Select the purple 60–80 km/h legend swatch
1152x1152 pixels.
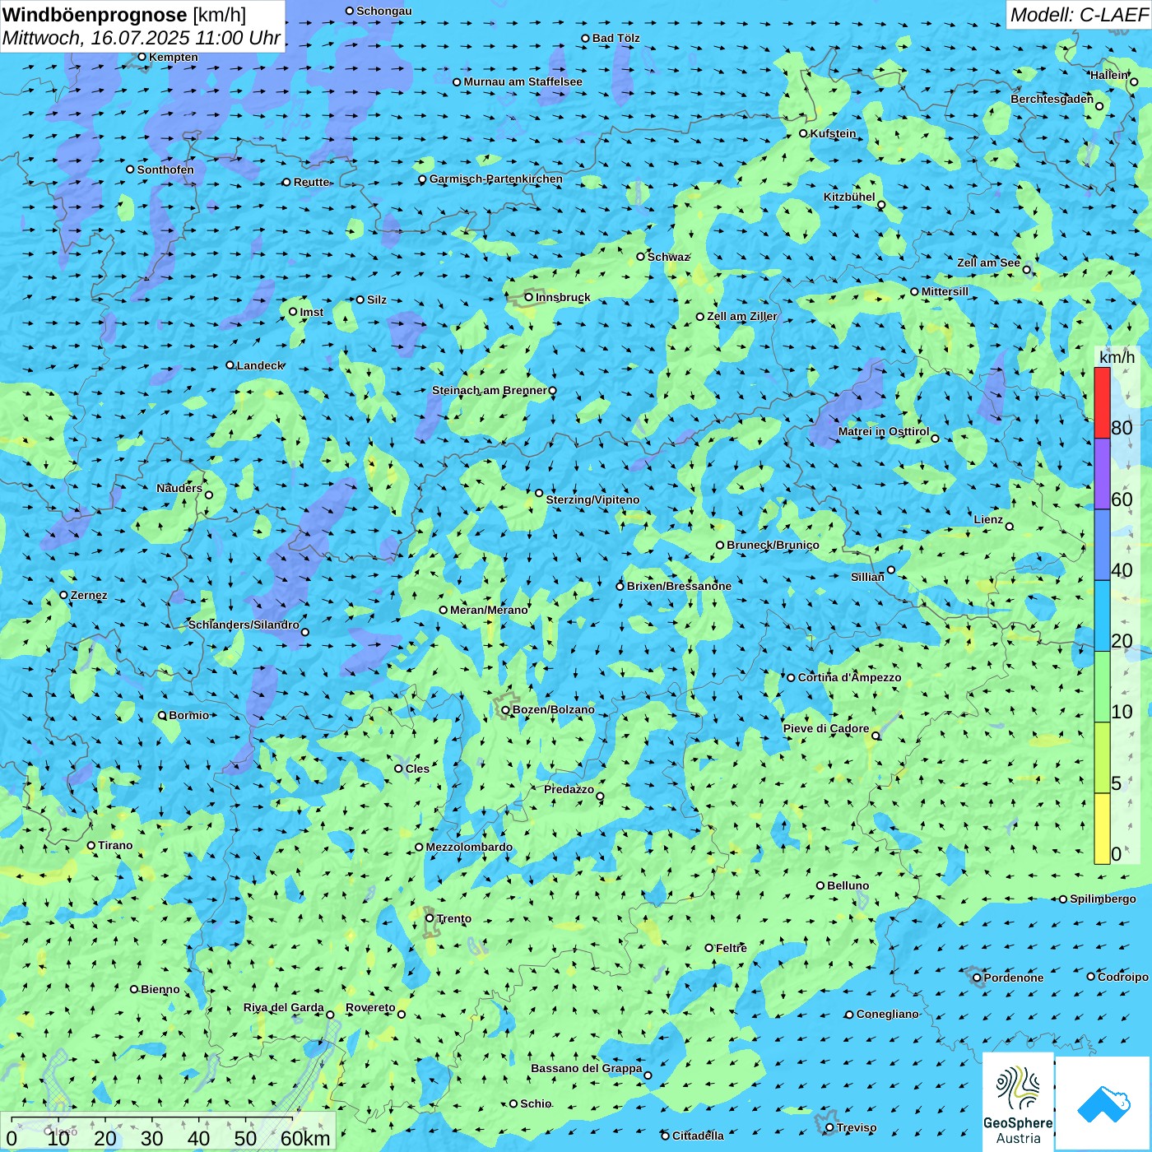(1102, 474)
